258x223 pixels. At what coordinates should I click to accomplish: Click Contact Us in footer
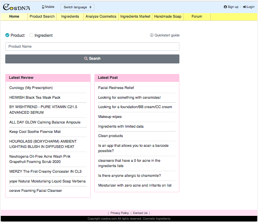point(140,213)
